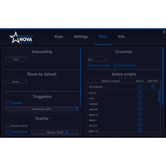Viewport: 166px width, 166px height.
Task: Click the Nova Macro star logo
Action: [x=21, y=38]
